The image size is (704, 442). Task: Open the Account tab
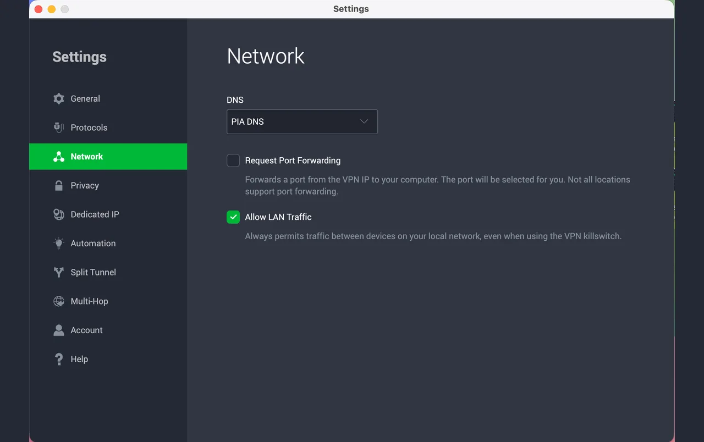coord(108,330)
